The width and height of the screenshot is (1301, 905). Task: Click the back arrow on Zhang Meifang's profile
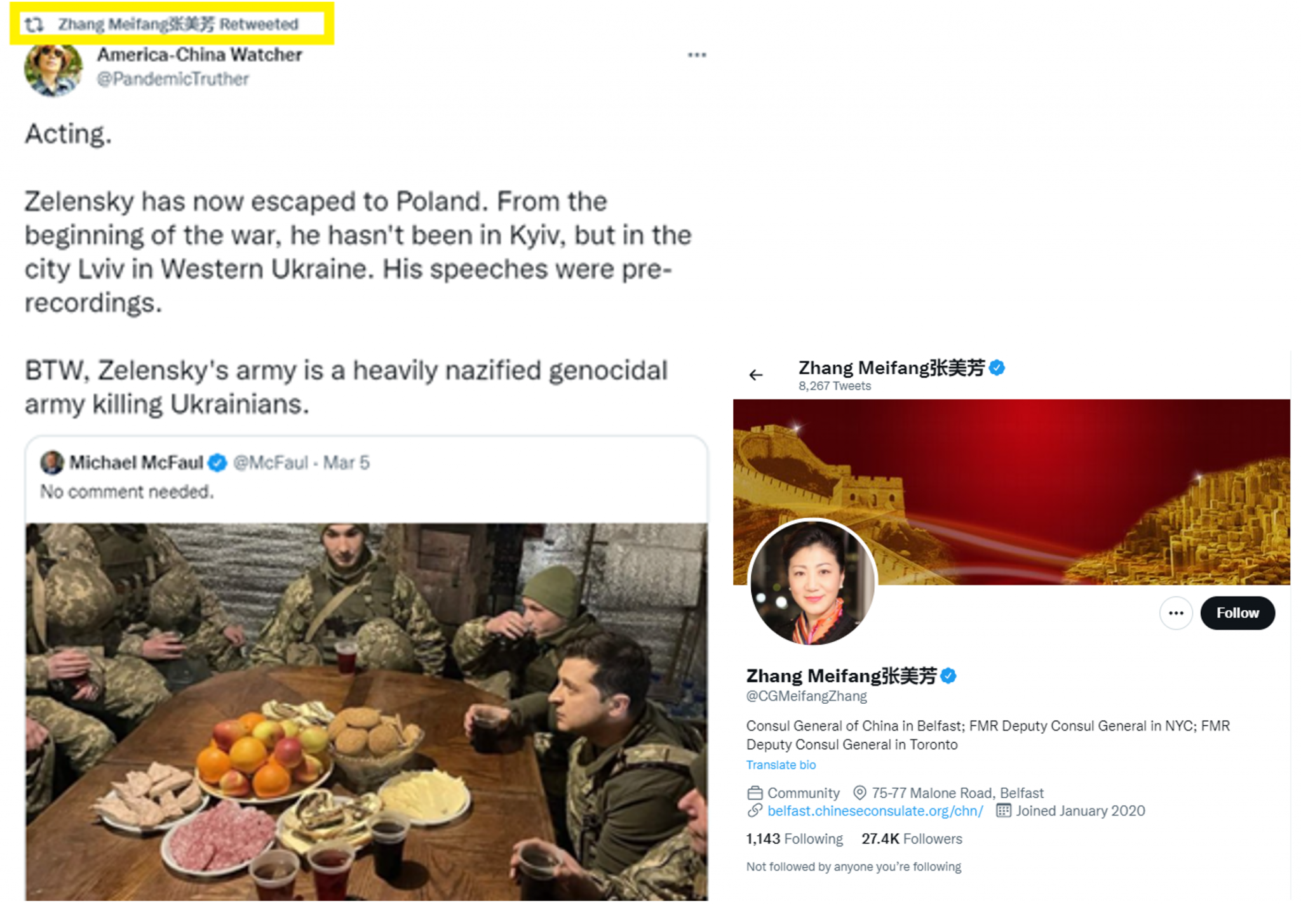[x=755, y=375]
